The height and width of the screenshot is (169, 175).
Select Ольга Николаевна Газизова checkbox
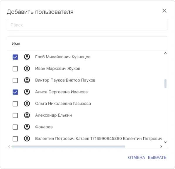point(15,104)
